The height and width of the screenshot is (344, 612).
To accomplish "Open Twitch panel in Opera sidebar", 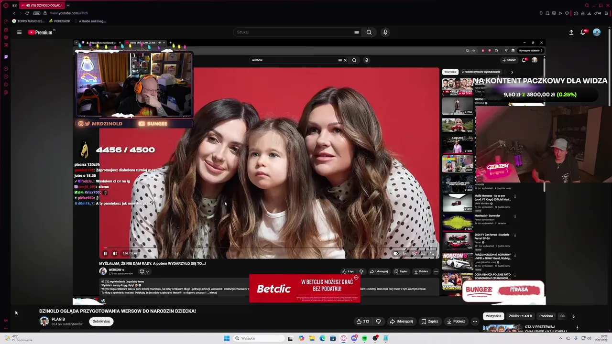I will 6,56.
